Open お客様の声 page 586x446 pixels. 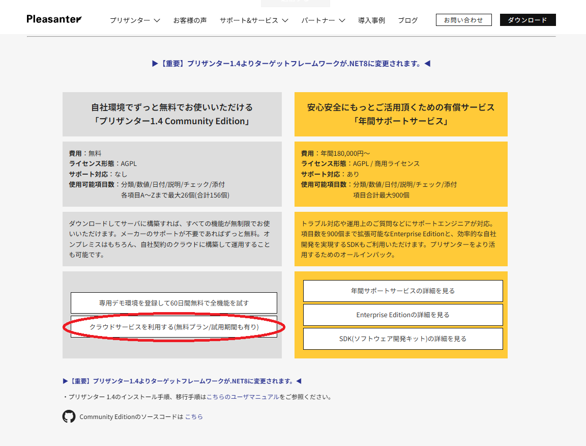tap(190, 20)
